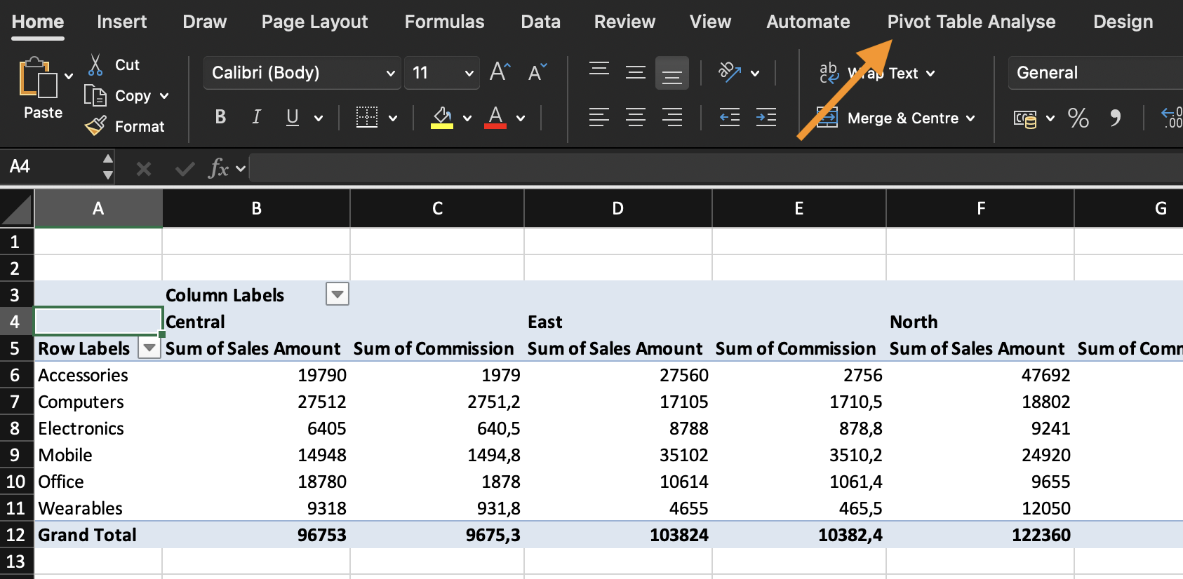Click the Increase Indent icon
Image resolution: width=1183 pixels, height=579 pixels.
766,118
